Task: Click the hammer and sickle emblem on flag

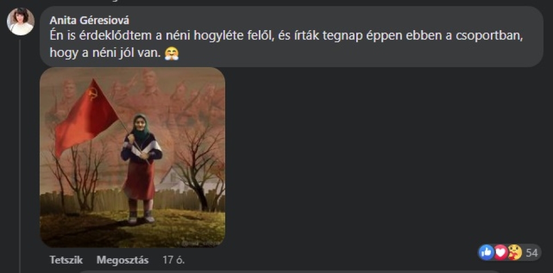Action: point(93,94)
